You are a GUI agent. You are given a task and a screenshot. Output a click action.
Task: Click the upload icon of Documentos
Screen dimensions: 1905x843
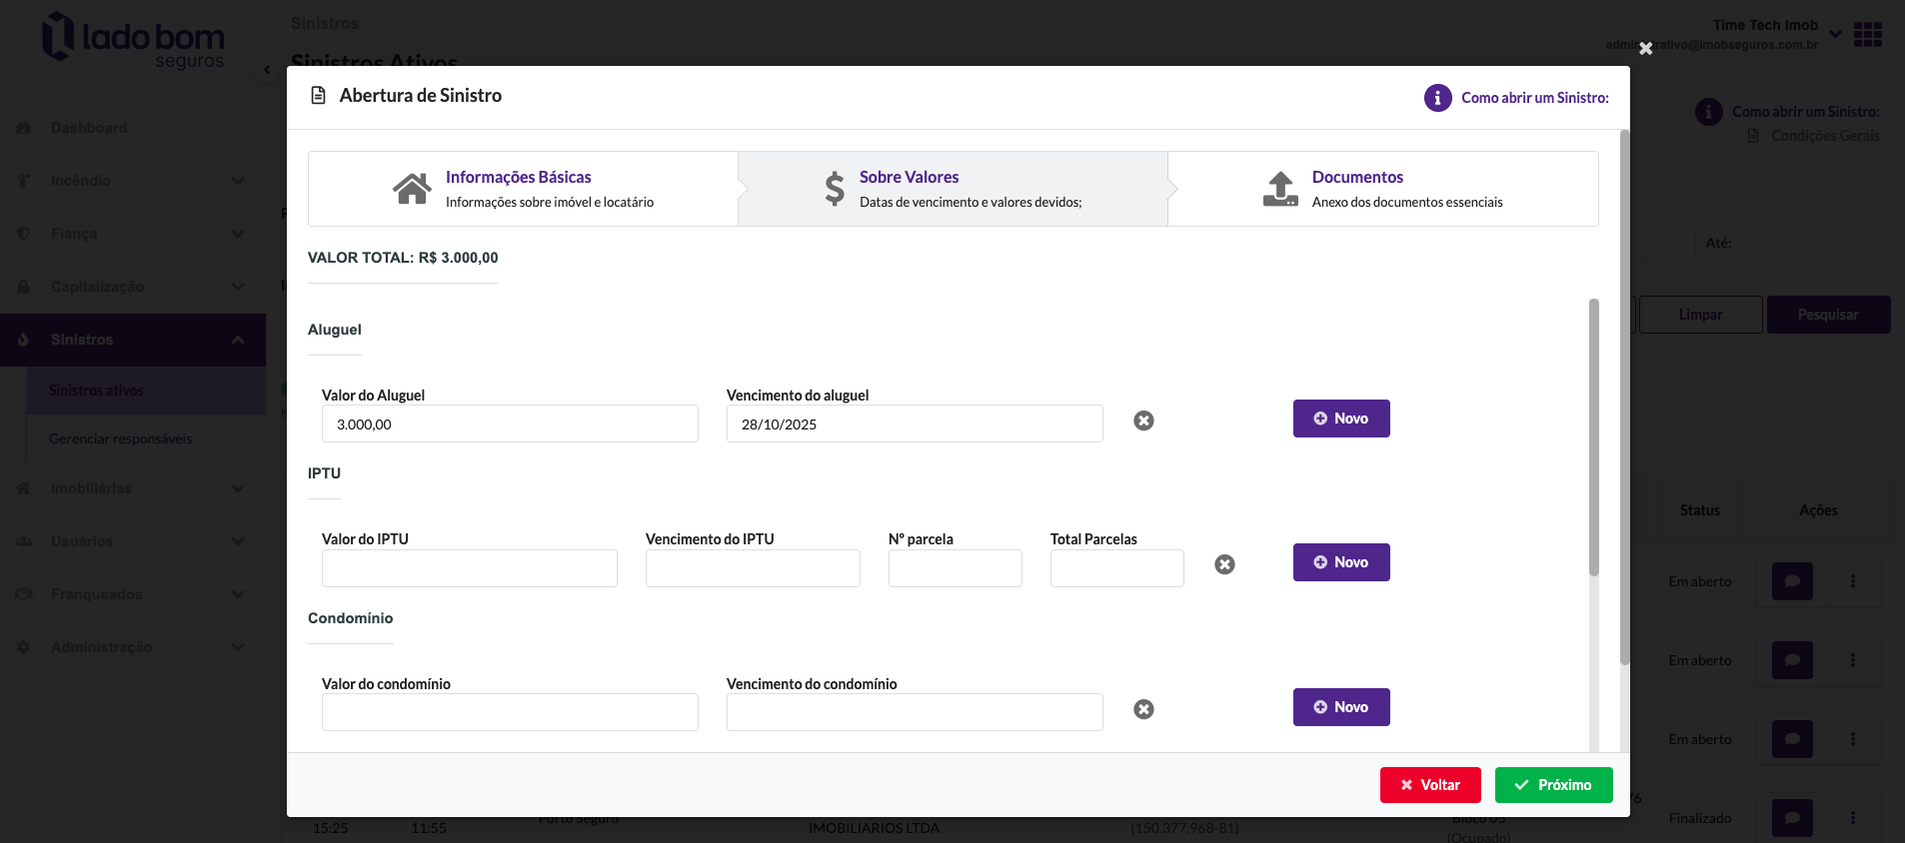[1280, 188]
